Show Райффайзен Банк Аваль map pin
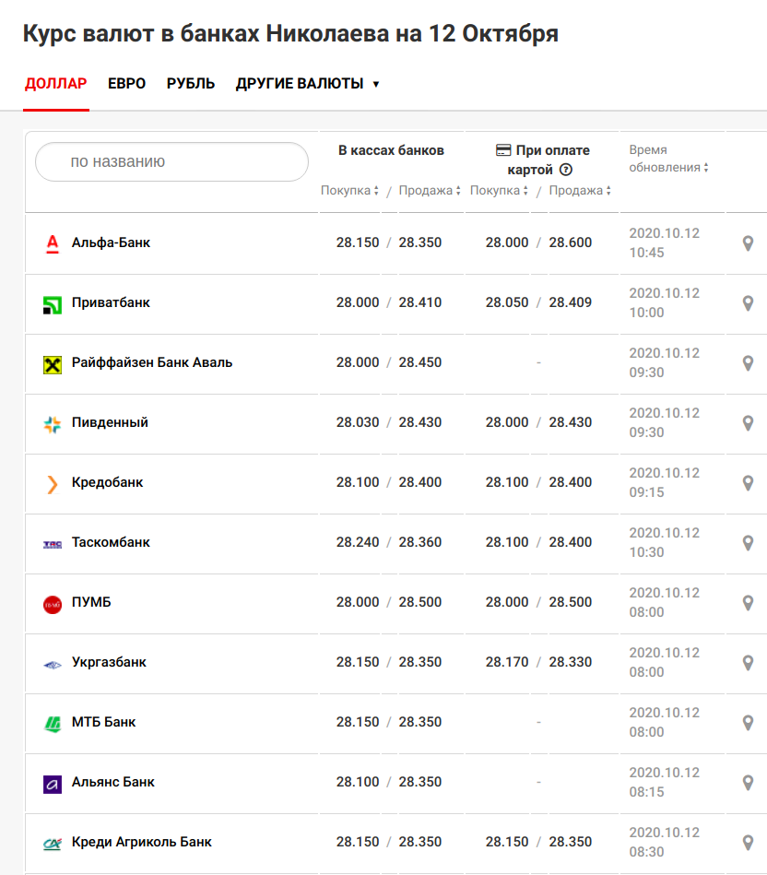 tap(748, 363)
